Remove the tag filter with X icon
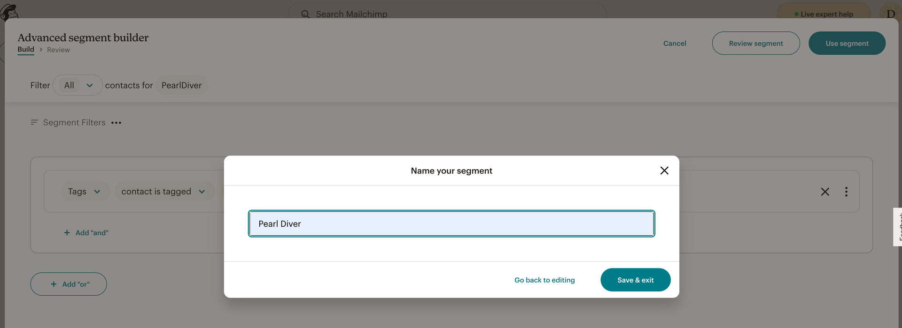The height and width of the screenshot is (328, 902). (x=824, y=192)
